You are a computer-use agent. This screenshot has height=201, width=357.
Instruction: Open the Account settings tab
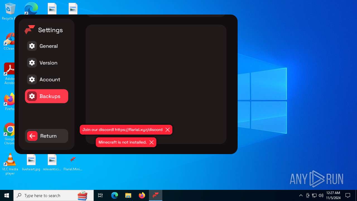tap(46, 80)
